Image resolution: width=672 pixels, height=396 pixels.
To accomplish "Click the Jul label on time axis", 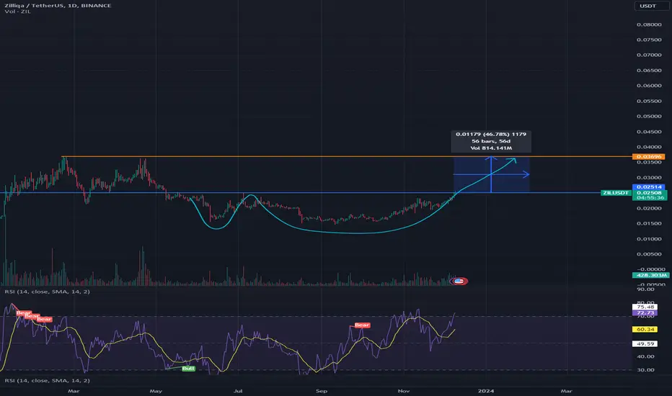I will click(238, 391).
